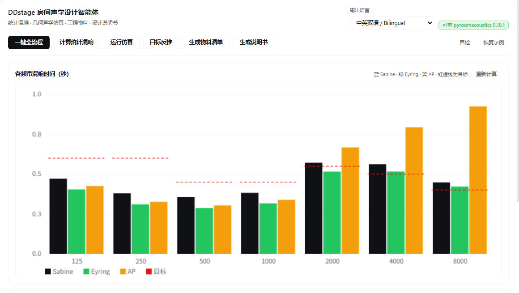Click the pyroomacoustics engine badge
519x293 pixels.
473,25
